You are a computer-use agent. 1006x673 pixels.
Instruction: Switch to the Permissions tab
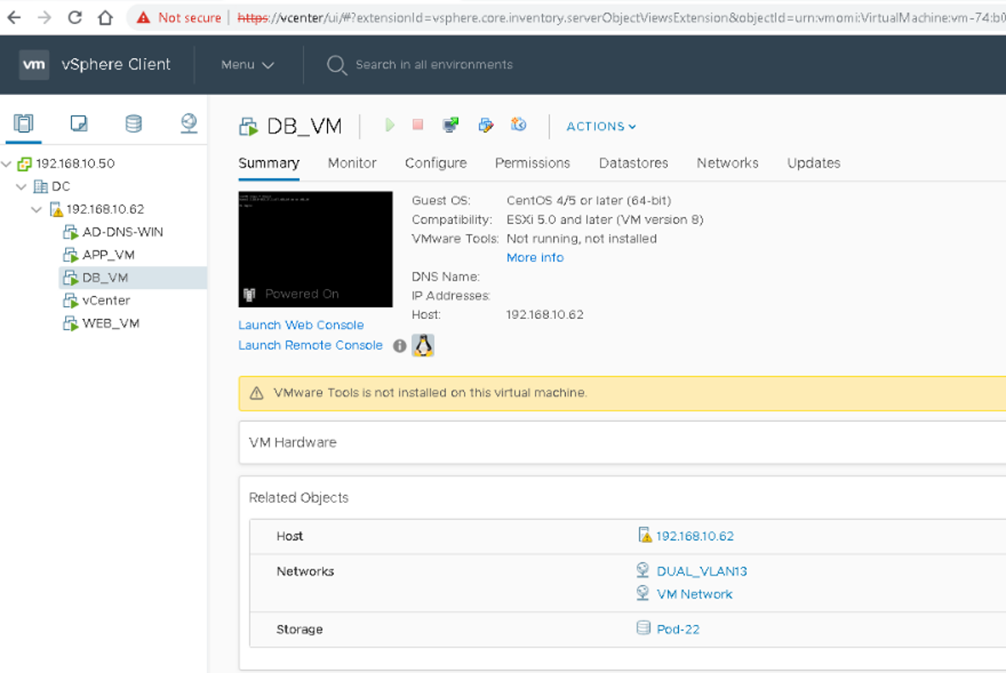click(x=533, y=162)
